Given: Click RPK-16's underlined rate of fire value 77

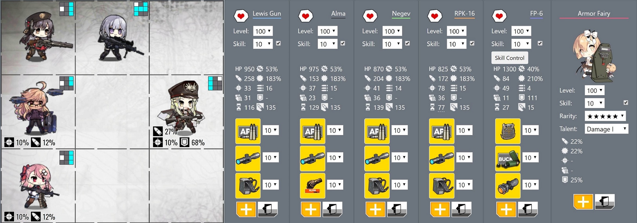Looking at the screenshot, I should coord(441,108).
